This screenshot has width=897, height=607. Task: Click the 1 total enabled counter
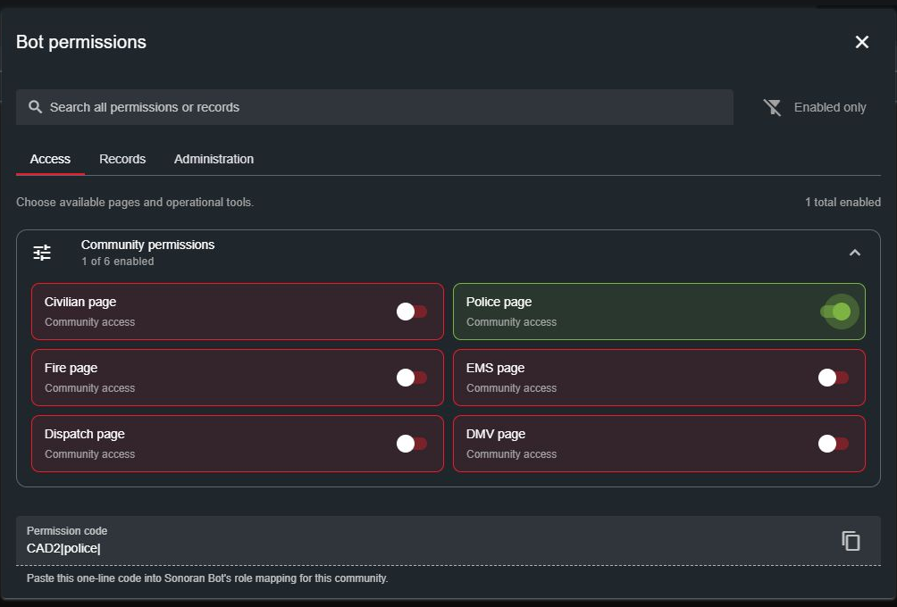843,202
